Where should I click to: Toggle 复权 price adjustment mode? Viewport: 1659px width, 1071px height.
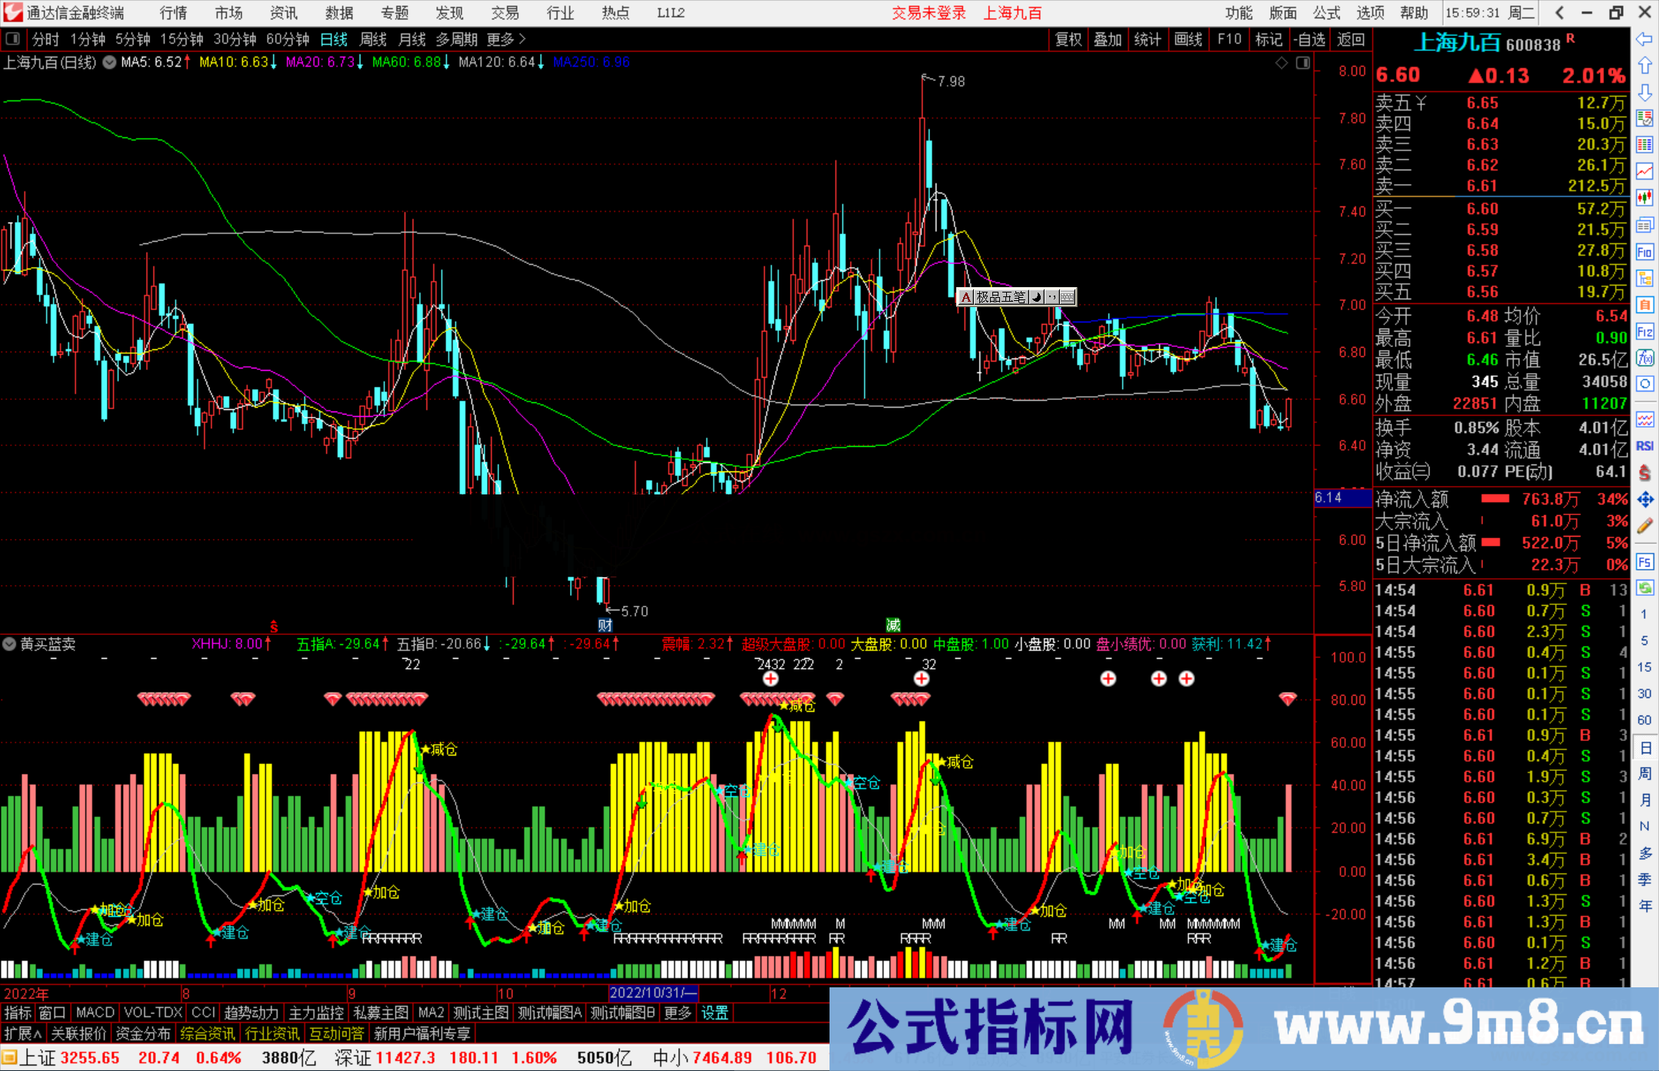pyautogui.click(x=1068, y=39)
